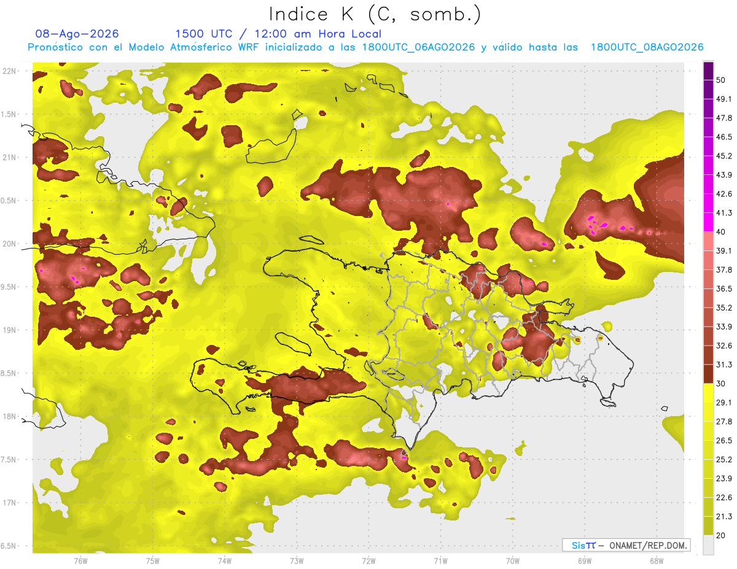This screenshot has height=569, width=737.
Task: Click the '69W' longitude label
Action: (585, 561)
